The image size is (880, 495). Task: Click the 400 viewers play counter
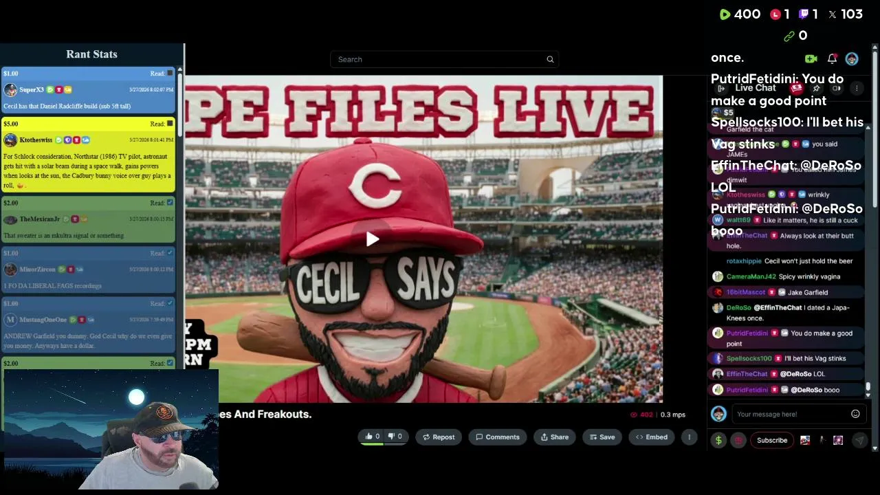tap(740, 14)
